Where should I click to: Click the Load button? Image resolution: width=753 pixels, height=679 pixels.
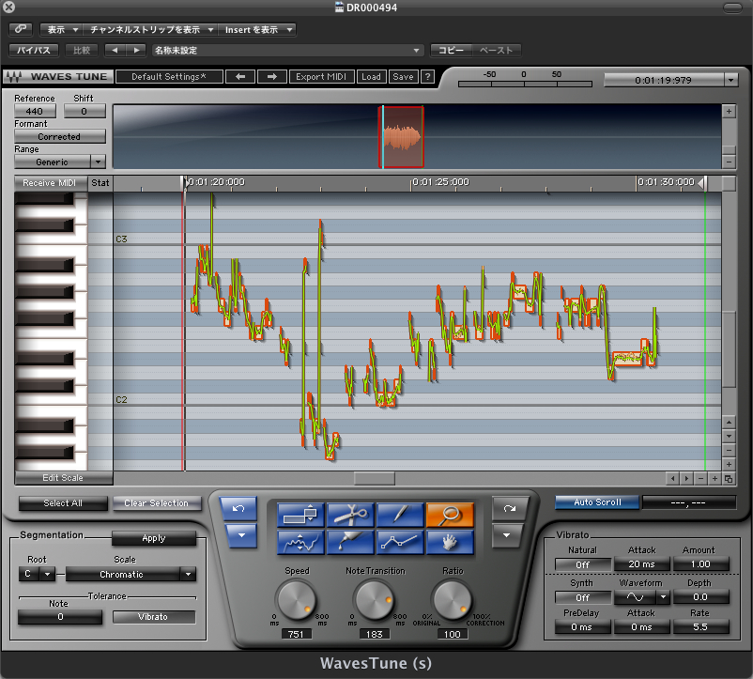click(x=371, y=76)
